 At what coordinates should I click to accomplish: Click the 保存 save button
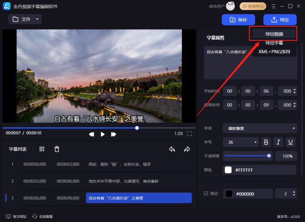tap(238, 20)
